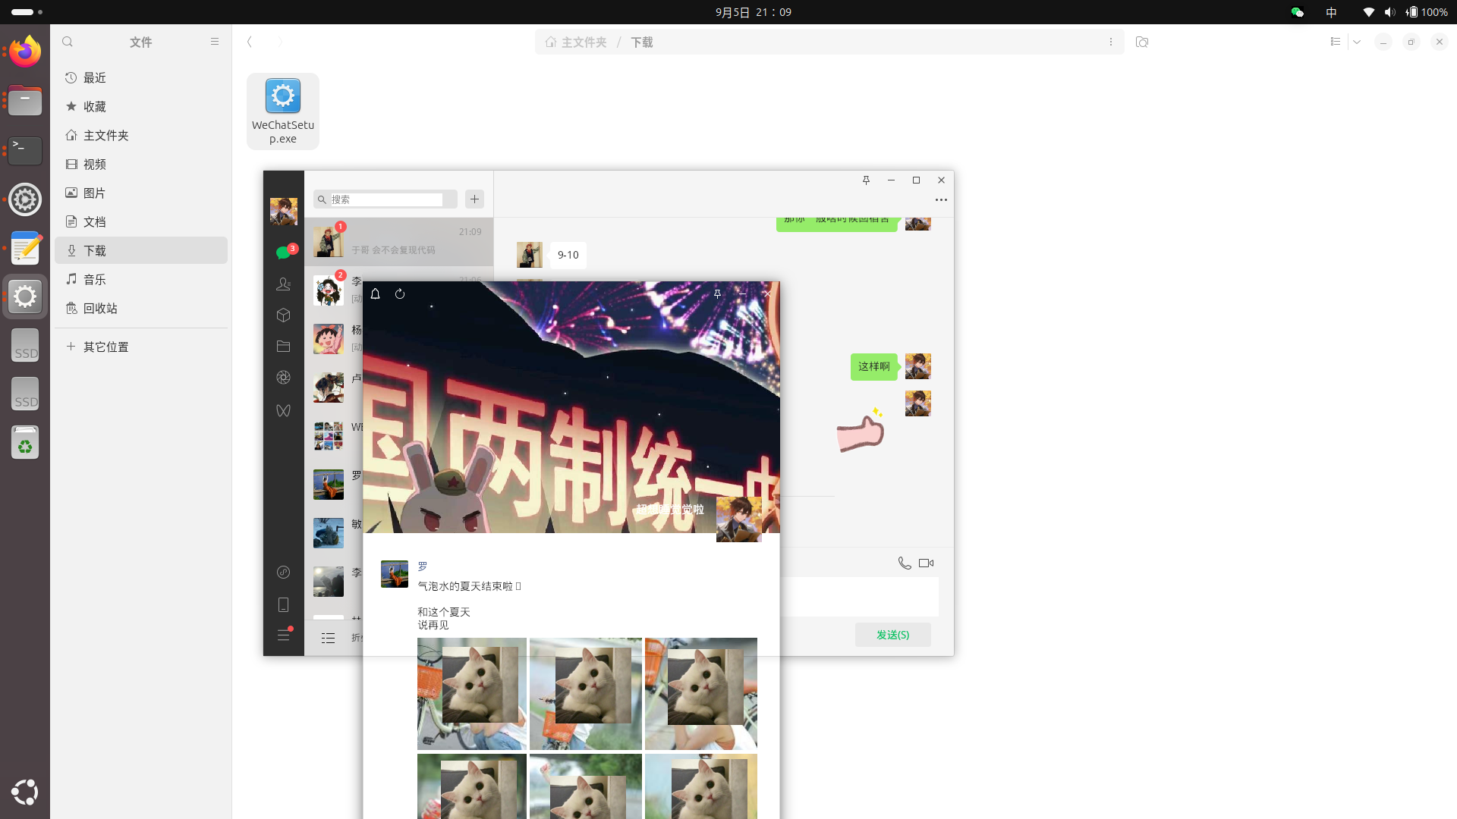Open 图片 in Files sidebar

(x=141, y=193)
